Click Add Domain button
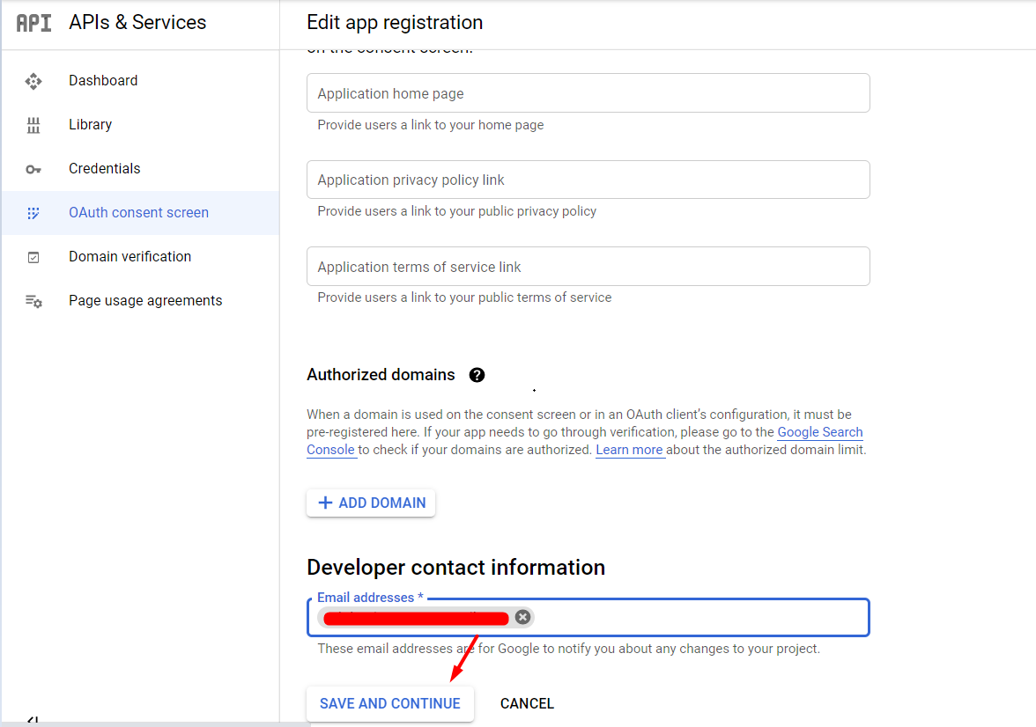Screen dimensions: 1036x727 371,503
